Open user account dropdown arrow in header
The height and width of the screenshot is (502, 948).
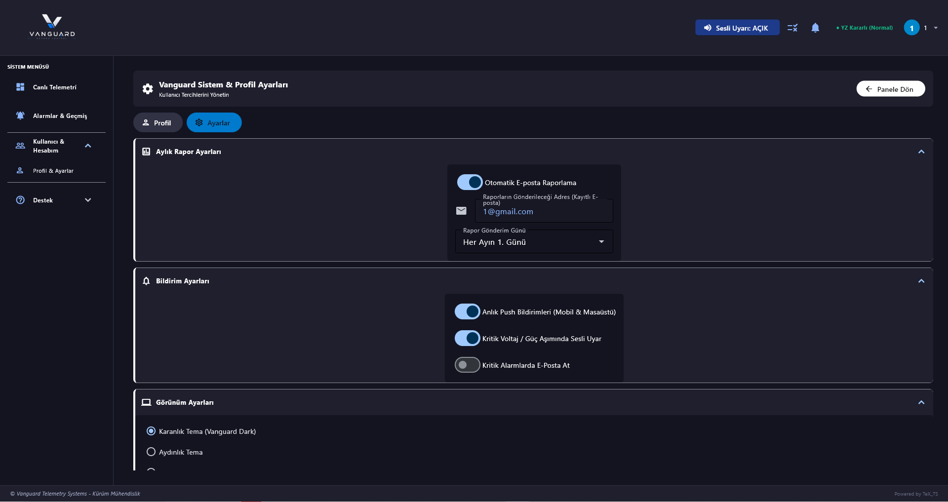(x=936, y=28)
